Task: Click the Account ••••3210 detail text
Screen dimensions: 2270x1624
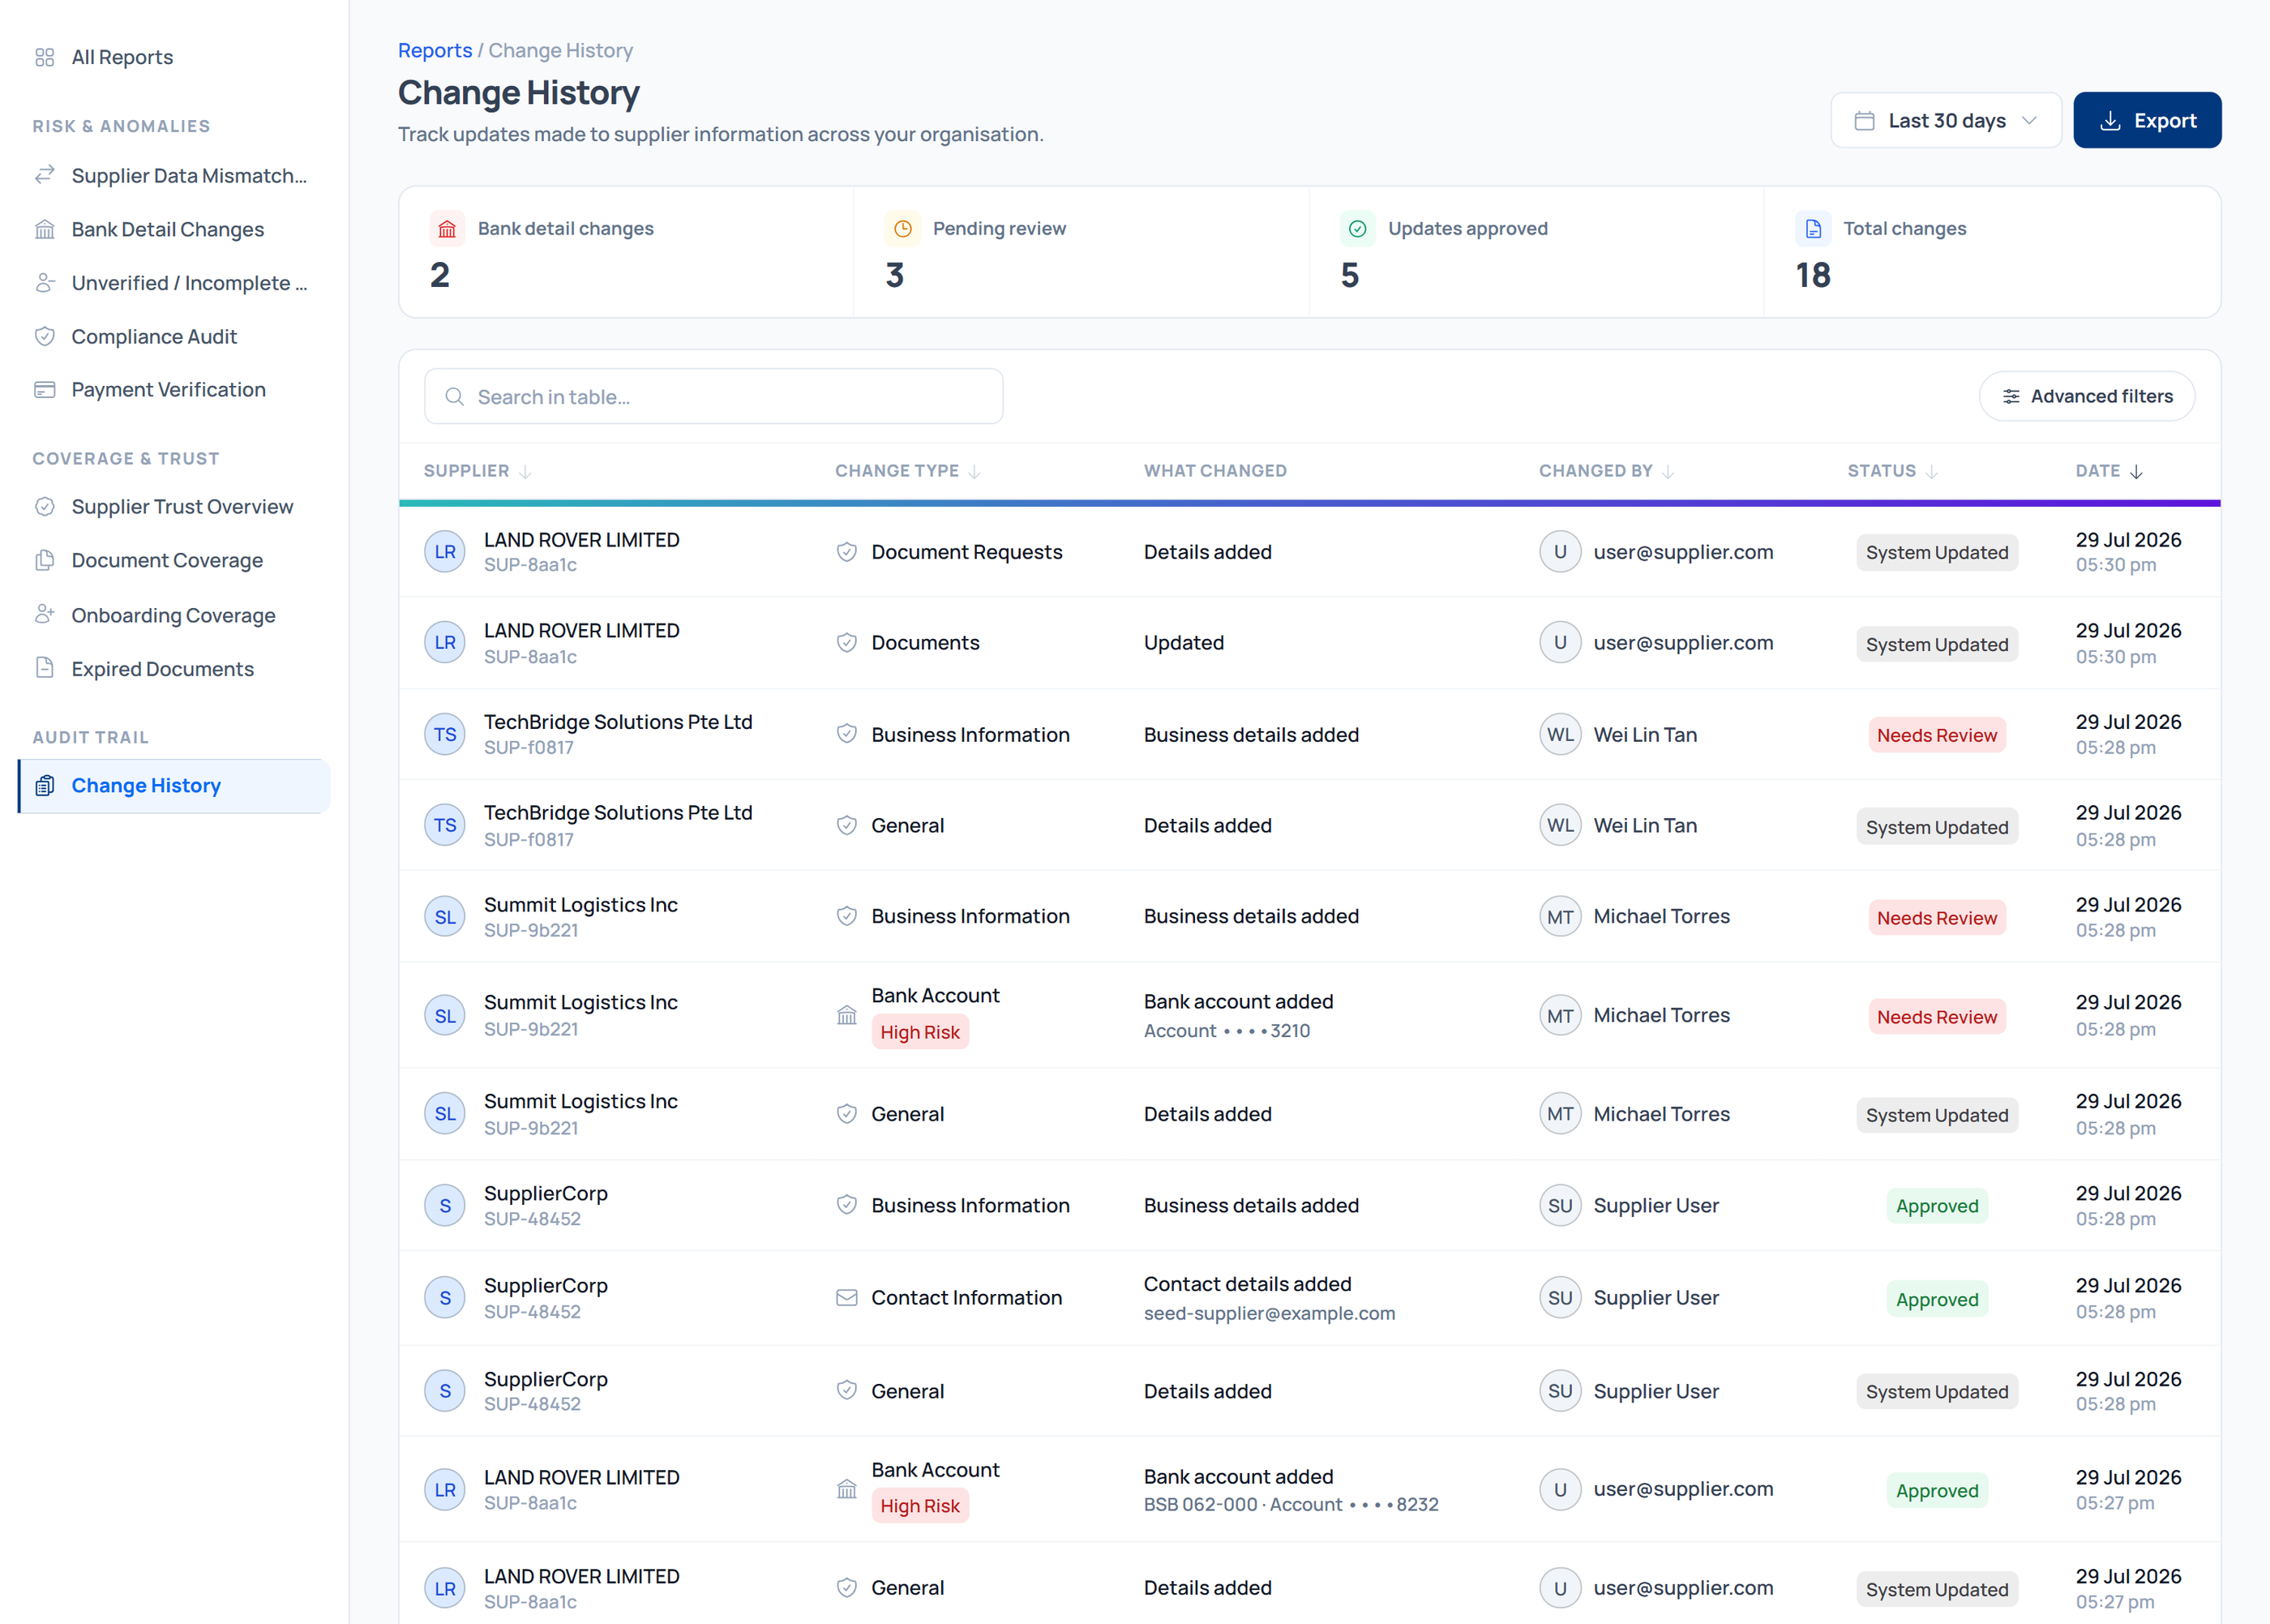Action: pyautogui.click(x=1226, y=1031)
